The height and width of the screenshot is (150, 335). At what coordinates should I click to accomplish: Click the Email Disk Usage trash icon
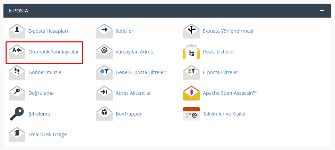(x=17, y=134)
